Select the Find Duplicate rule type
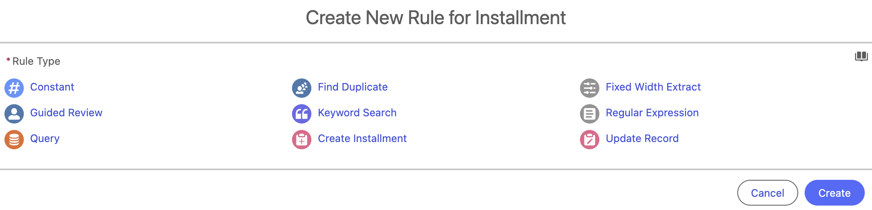 tap(353, 87)
